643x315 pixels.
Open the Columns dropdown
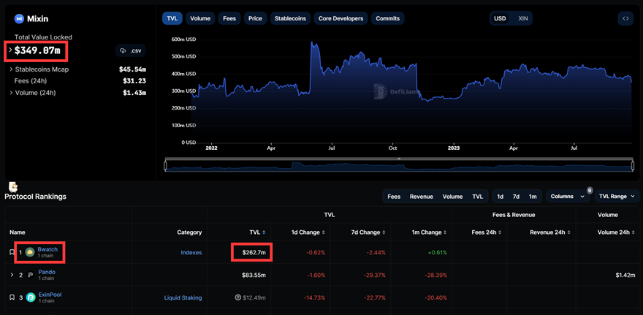[568, 197]
